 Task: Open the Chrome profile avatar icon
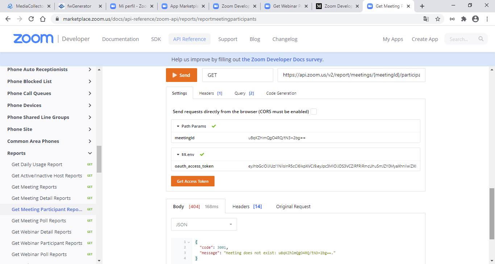475,19
